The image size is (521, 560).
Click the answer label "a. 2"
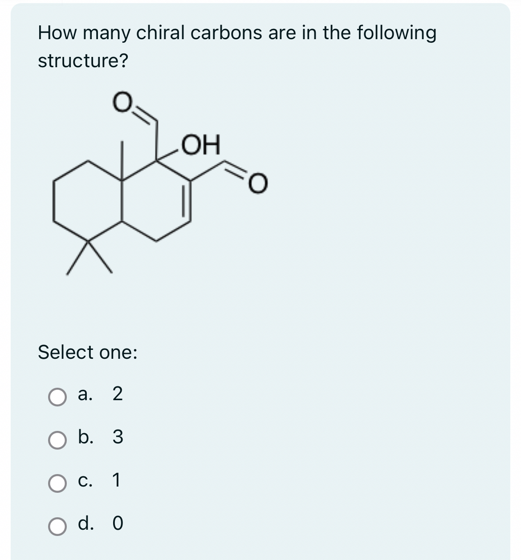(100, 396)
